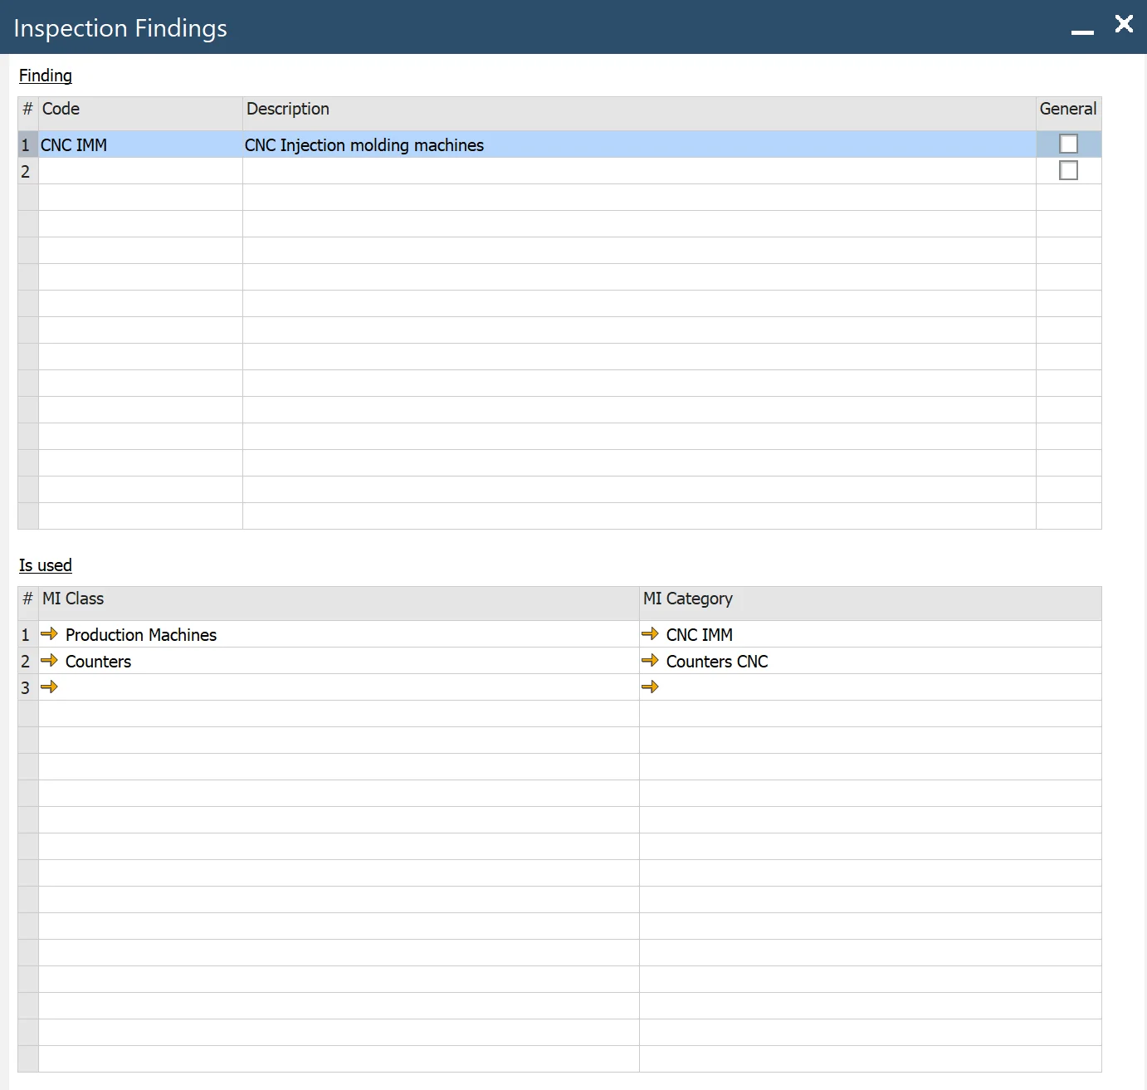Click link arrow beside Production Machines
This screenshot has height=1090, width=1147.
49,634
